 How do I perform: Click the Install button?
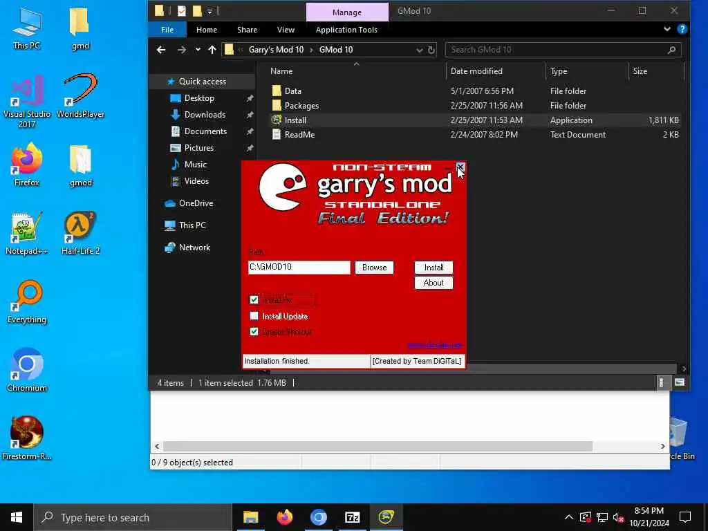434,268
